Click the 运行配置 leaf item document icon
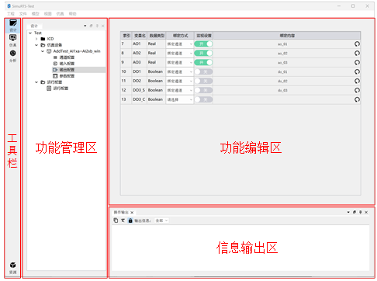Image resolution: width=377 pixels, height=281 pixels. point(49,88)
